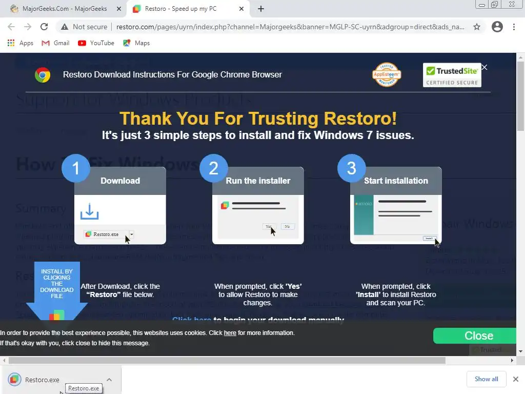Click the Run the installer step card
The height and width of the screenshot is (394, 525).
click(x=258, y=205)
